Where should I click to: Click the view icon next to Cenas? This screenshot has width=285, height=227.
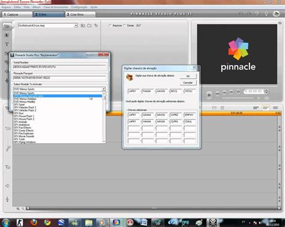[x=138, y=26]
